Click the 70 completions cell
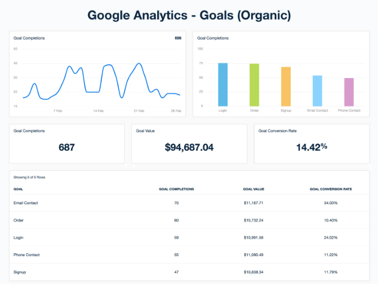This screenshot has width=378, height=284. coord(177,203)
